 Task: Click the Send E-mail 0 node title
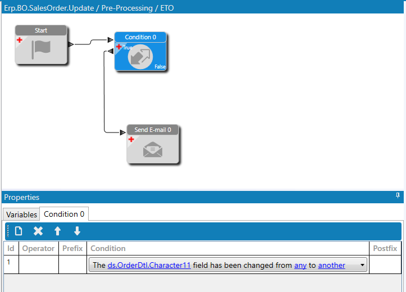pyautogui.click(x=153, y=130)
